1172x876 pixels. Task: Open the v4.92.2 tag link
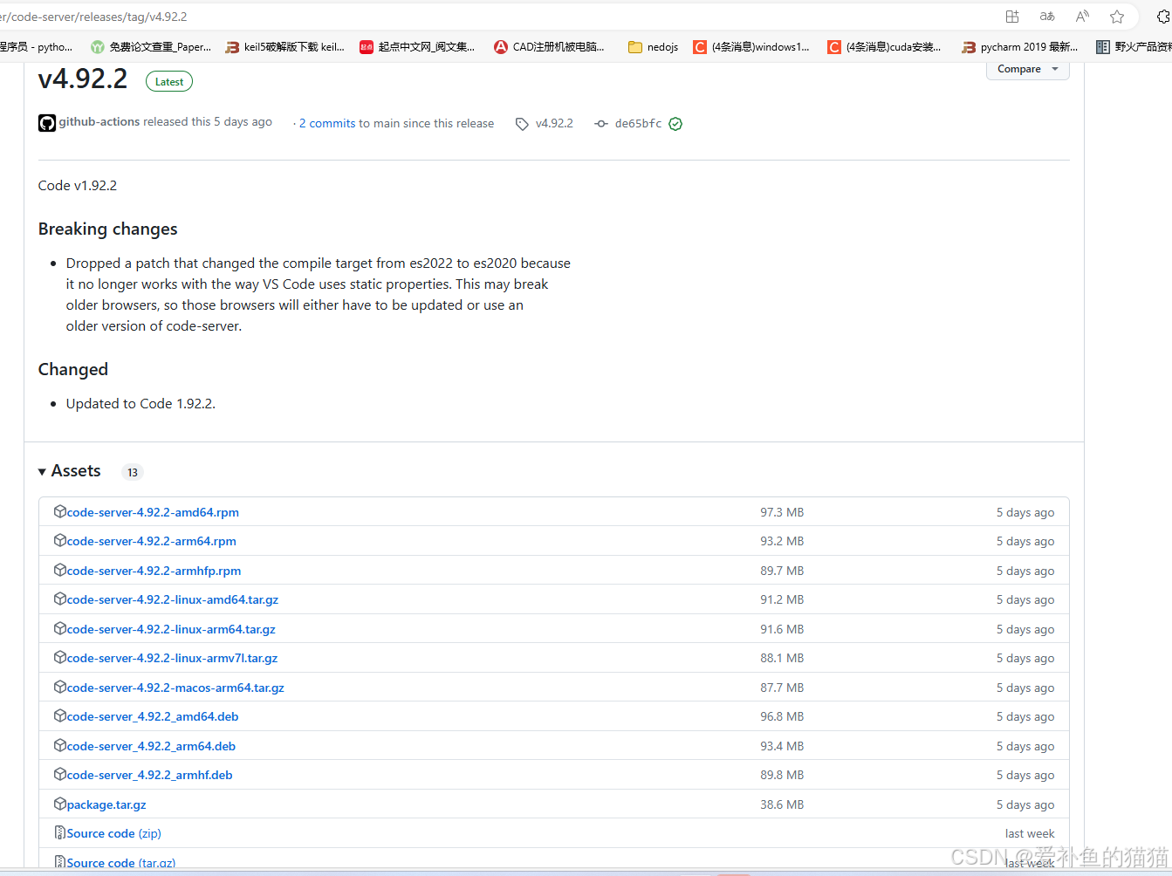554,124
